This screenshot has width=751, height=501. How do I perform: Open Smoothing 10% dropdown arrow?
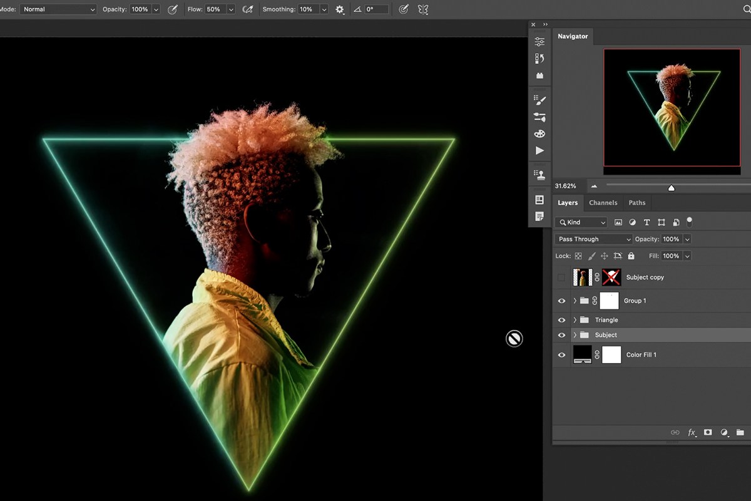(324, 9)
